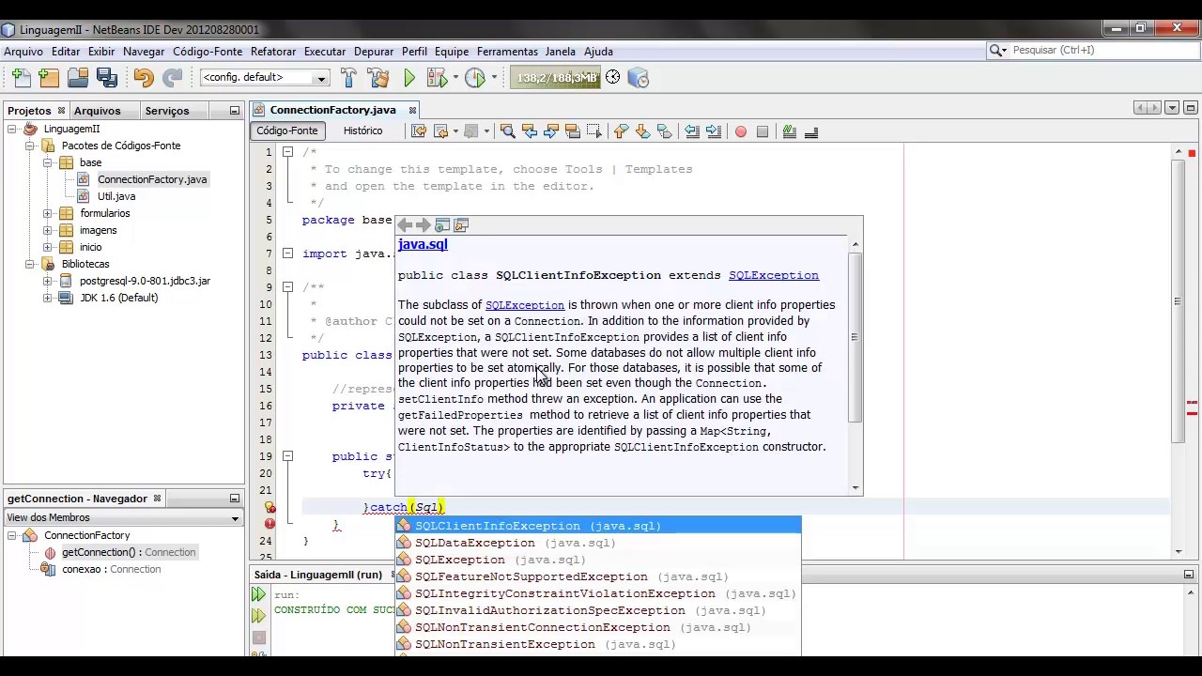Run the project with the green play icon
Image resolution: width=1202 pixels, height=676 pixels.
point(409,78)
